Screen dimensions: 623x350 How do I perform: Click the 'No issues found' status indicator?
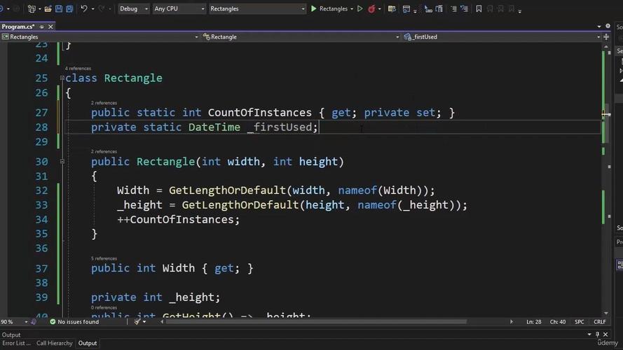pos(74,322)
